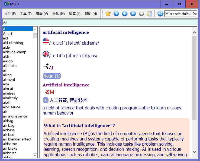
Task: Select 'airbag' in word list
Action: pyautogui.click(x=18, y=121)
